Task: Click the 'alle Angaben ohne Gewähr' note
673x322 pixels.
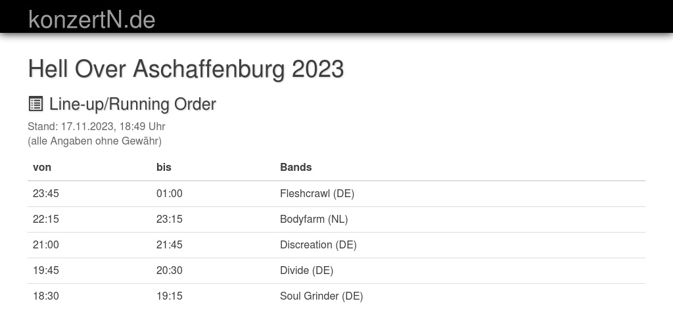Action: (95, 141)
